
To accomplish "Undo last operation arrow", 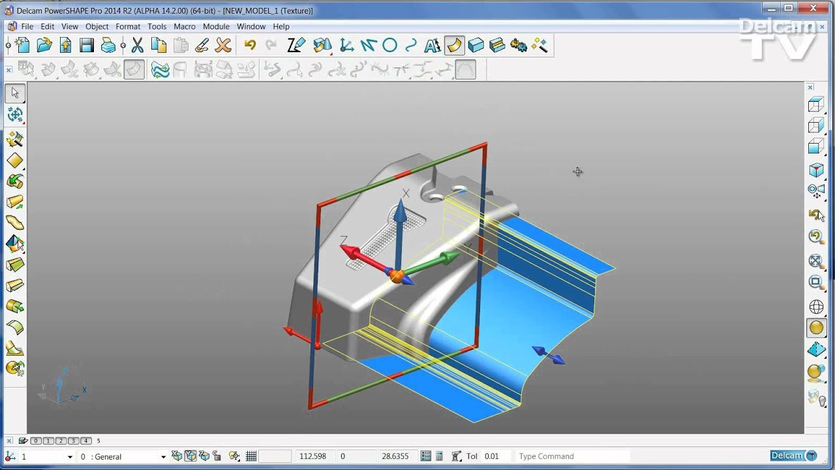I will pyautogui.click(x=250, y=45).
